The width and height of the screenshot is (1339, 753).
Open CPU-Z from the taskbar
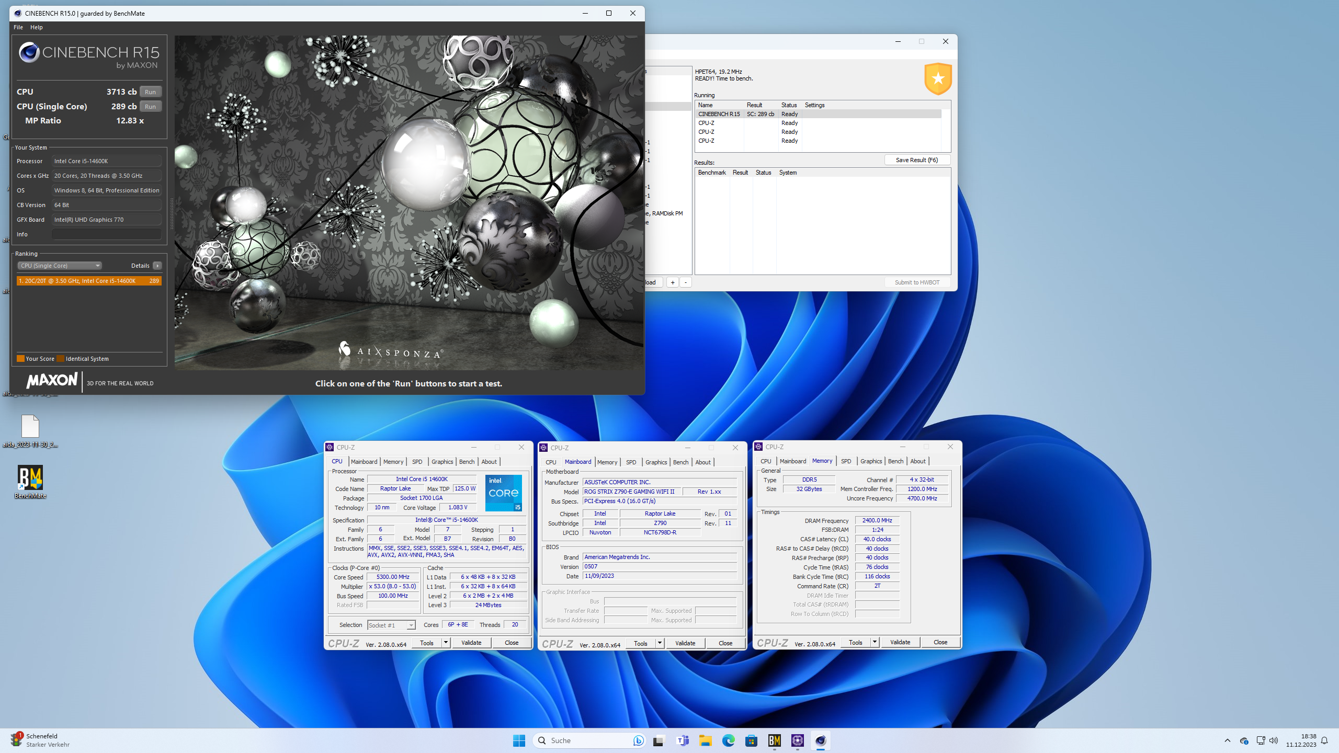pyautogui.click(x=797, y=740)
